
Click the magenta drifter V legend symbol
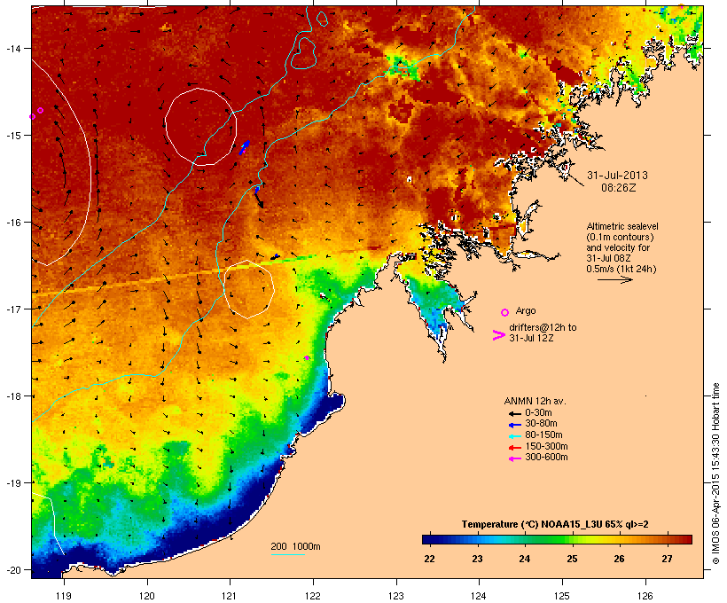click(x=499, y=335)
